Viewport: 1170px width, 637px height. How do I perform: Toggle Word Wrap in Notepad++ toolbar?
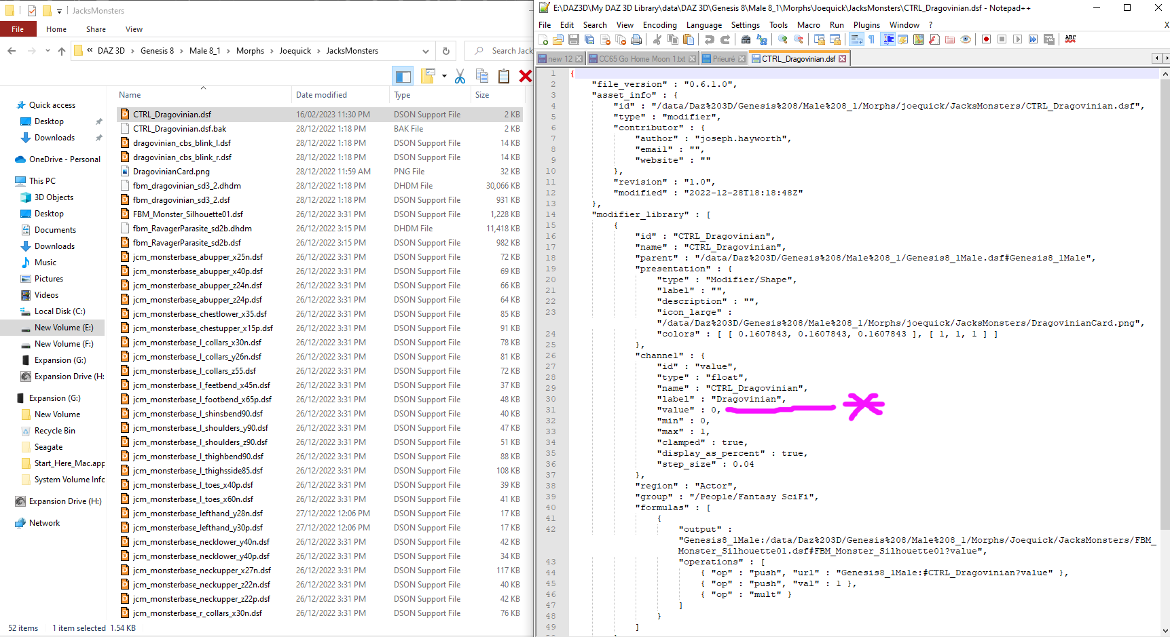click(856, 39)
